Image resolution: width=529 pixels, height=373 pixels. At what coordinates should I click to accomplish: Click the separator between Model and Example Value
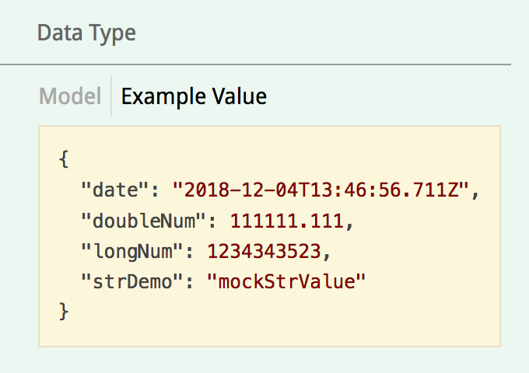(x=111, y=96)
